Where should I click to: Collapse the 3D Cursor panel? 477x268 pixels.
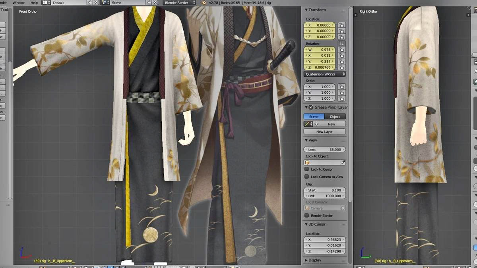pyautogui.click(x=306, y=224)
